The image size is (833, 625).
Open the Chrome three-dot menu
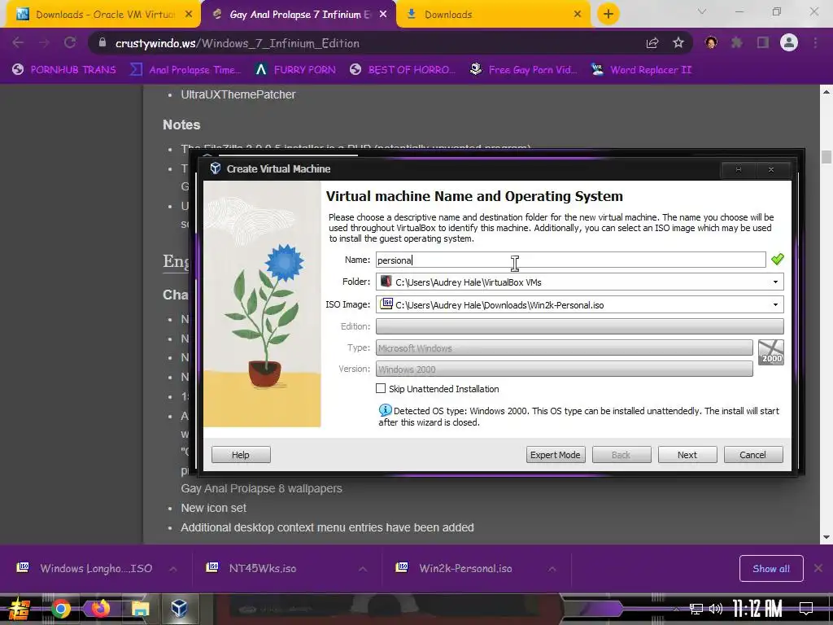(x=815, y=42)
